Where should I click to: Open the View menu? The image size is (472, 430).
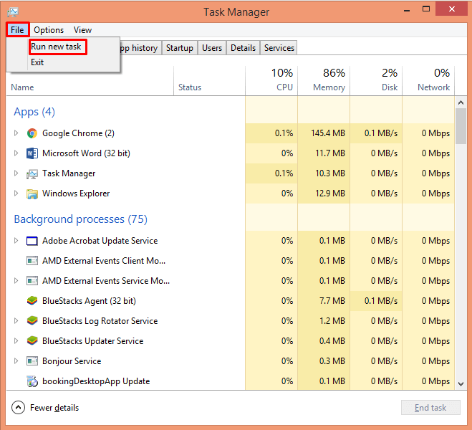pos(82,30)
